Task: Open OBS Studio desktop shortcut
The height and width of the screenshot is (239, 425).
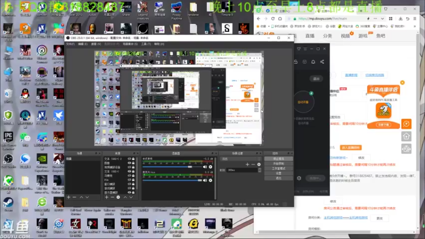Action: tap(8, 161)
